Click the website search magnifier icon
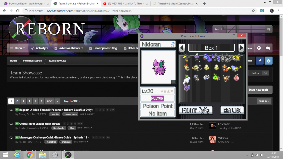This screenshot has height=159, width=283. coord(269,29)
